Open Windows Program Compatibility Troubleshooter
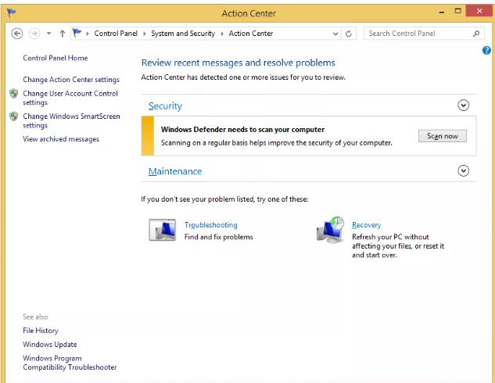The width and height of the screenshot is (495, 383). pyautogui.click(x=70, y=363)
